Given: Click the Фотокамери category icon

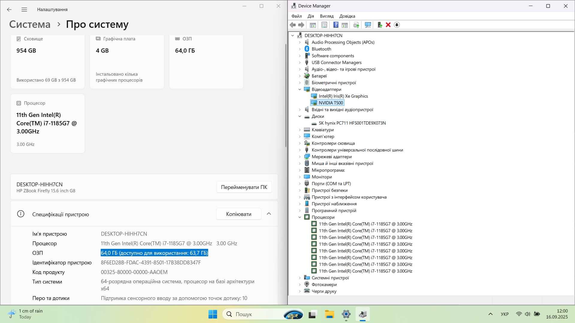Looking at the screenshot, I should [x=307, y=284].
